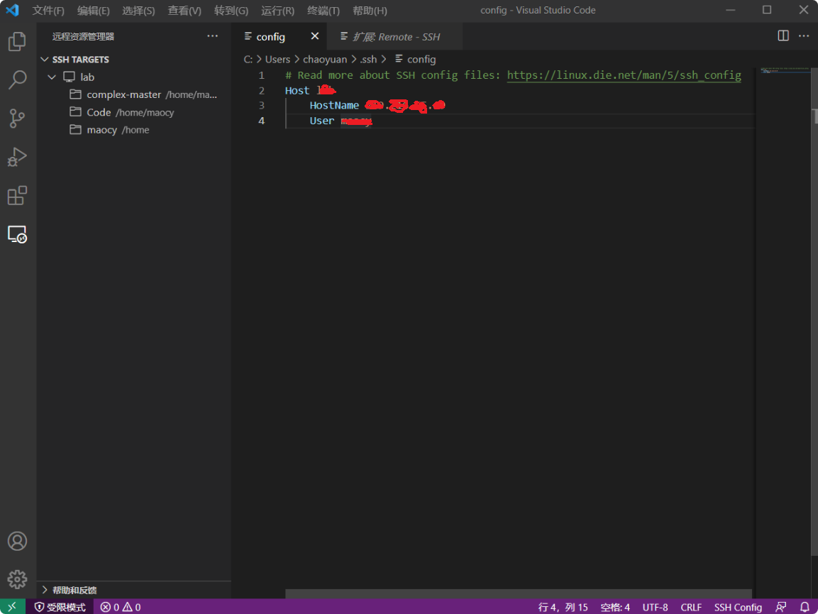Image resolution: width=818 pixels, height=614 pixels.
Task: Open the 文件(F) menu
Action: [48, 11]
